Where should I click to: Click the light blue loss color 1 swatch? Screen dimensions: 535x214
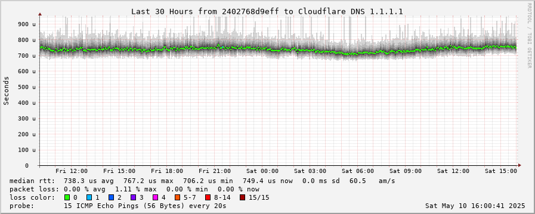[x=89, y=197]
